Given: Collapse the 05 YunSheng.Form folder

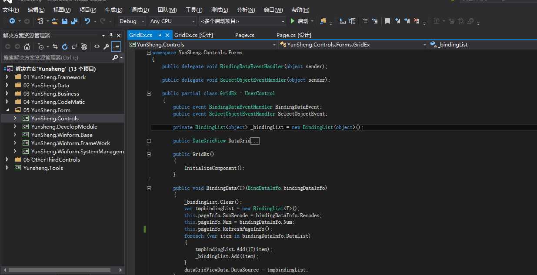Looking at the screenshot, I should [x=7, y=110].
